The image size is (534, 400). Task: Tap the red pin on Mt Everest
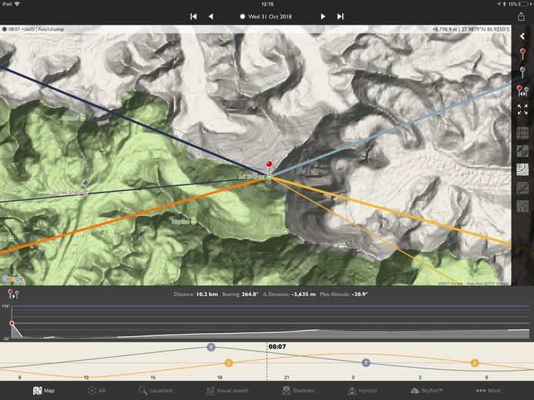pyautogui.click(x=269, y=165)
